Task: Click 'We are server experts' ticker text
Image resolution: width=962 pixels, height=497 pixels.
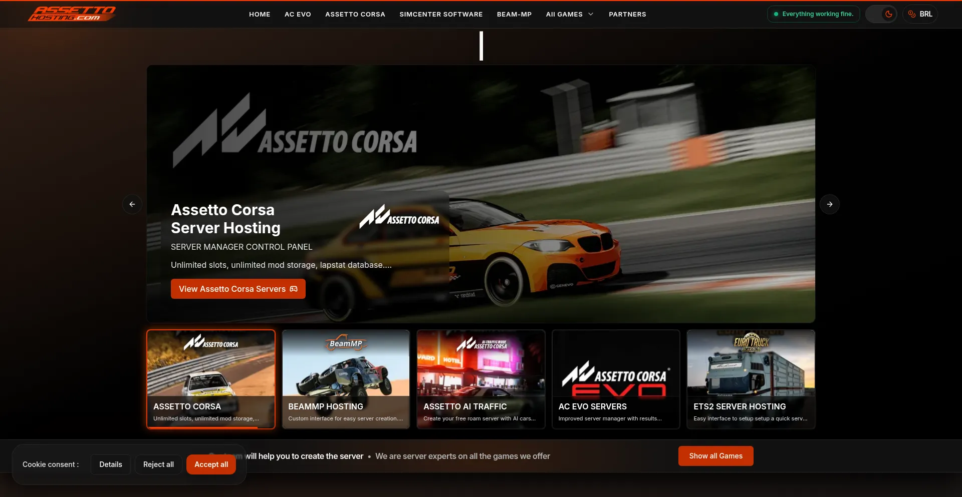Action: (462, 456)
